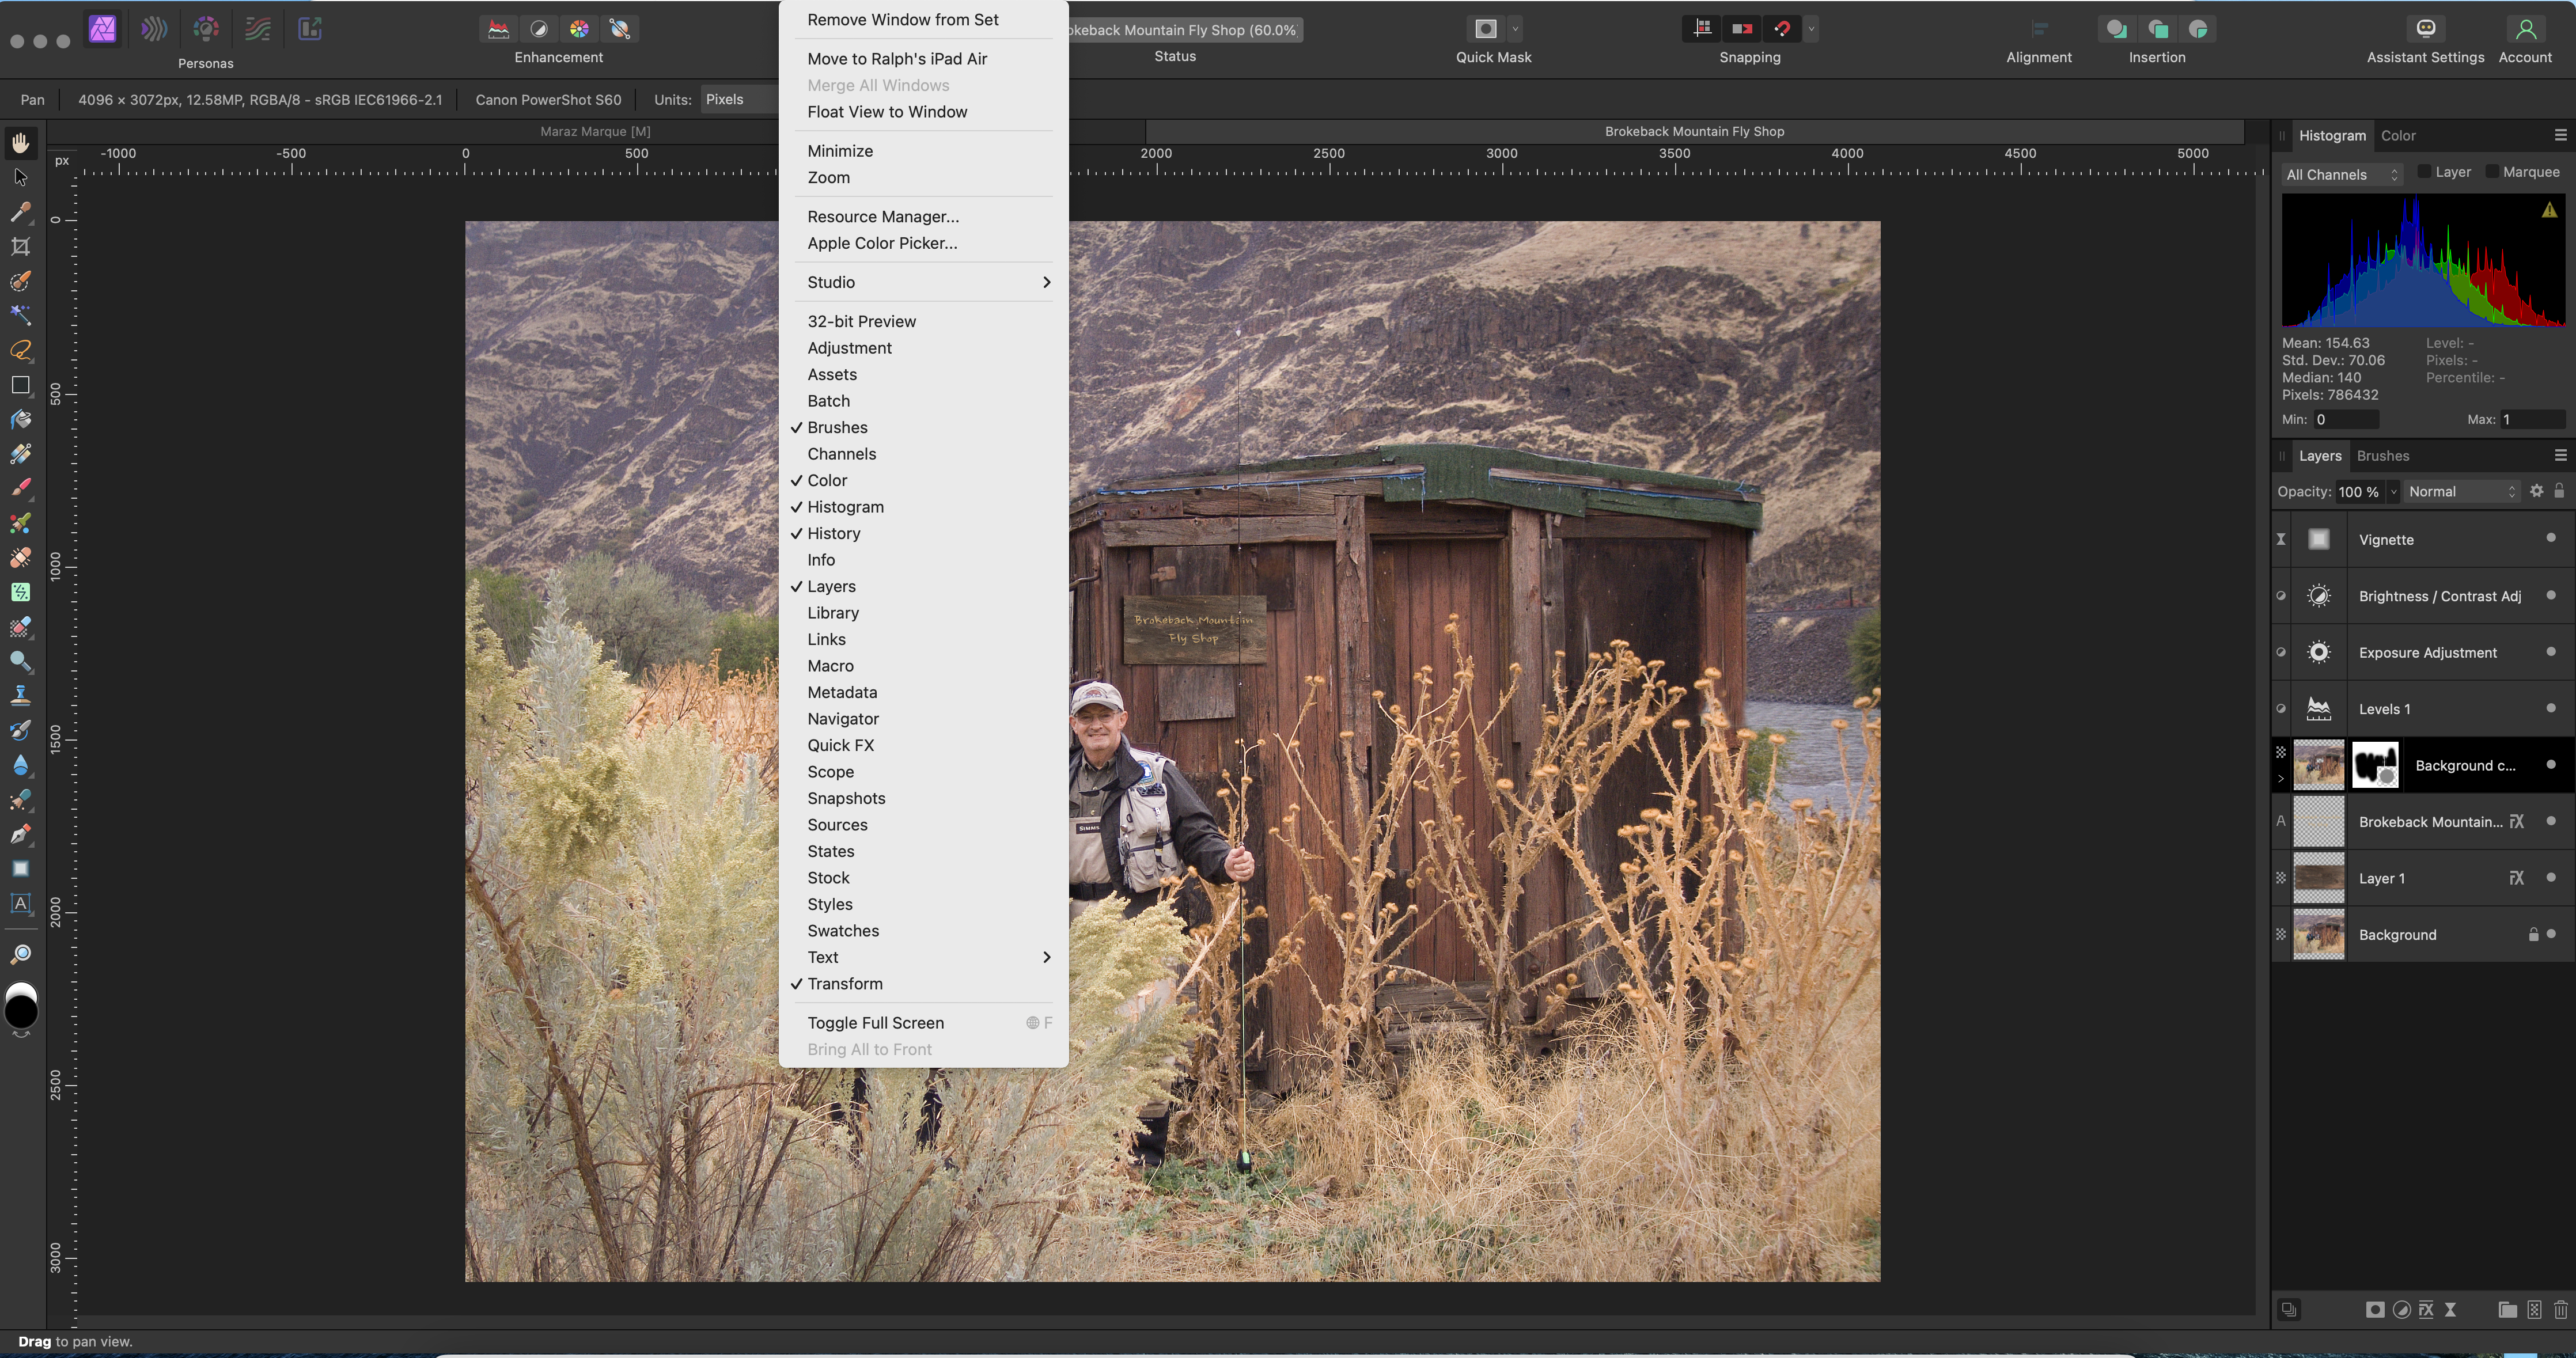
Task: Click Float View to Window
Action: (887, 112)
